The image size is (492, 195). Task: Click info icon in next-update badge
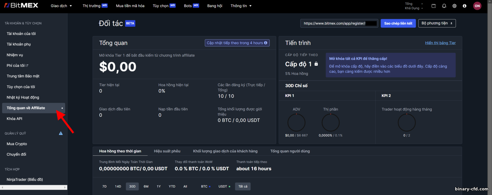tap(266, 43)
